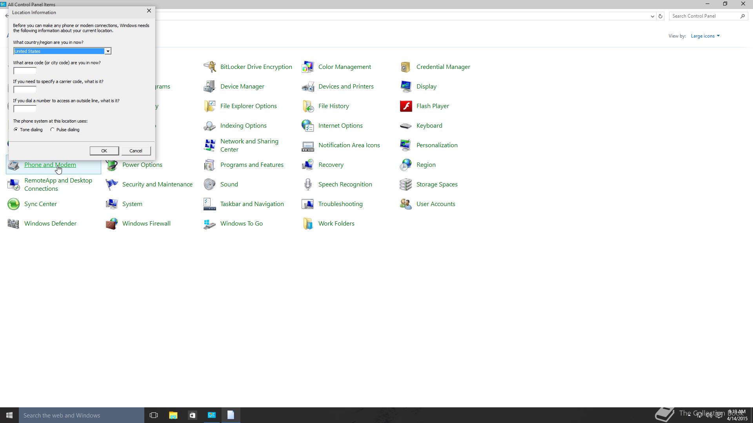Open Taskbar and Navigation link
Viewport: 753px width, 423px height.
coord(252,204)
